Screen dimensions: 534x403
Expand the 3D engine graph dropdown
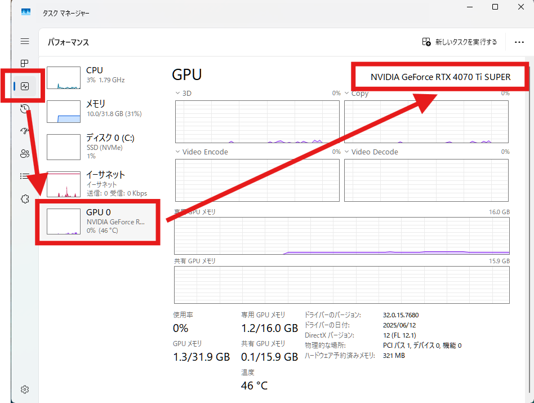pos(177,93)
